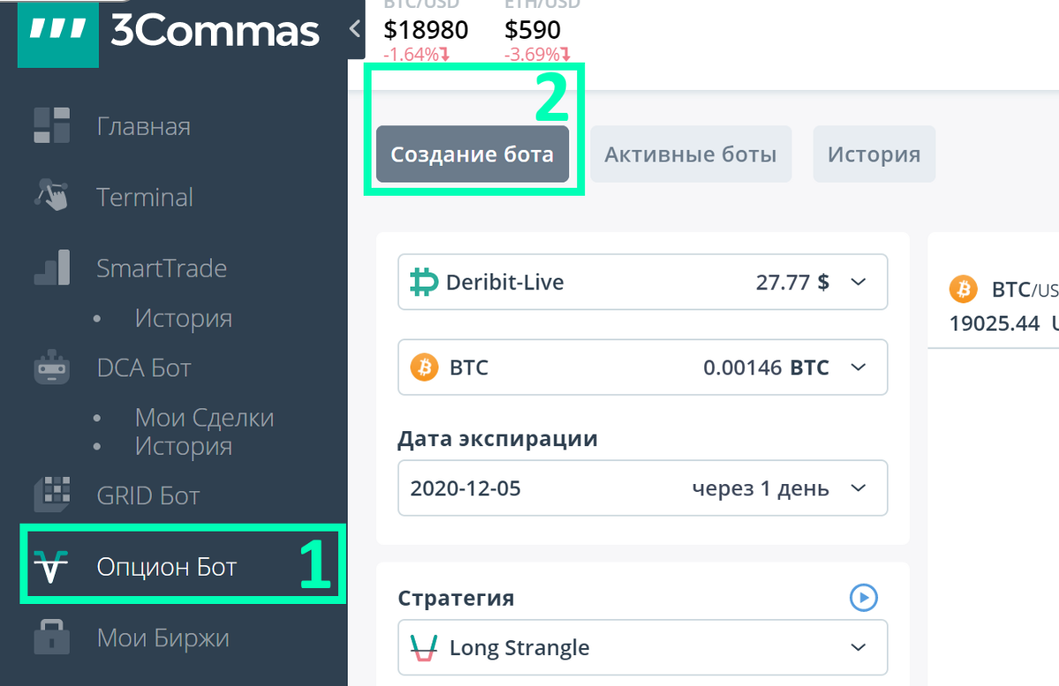Switch to the Активные боты tab
1059x686 pixels.
coord(690,155)
